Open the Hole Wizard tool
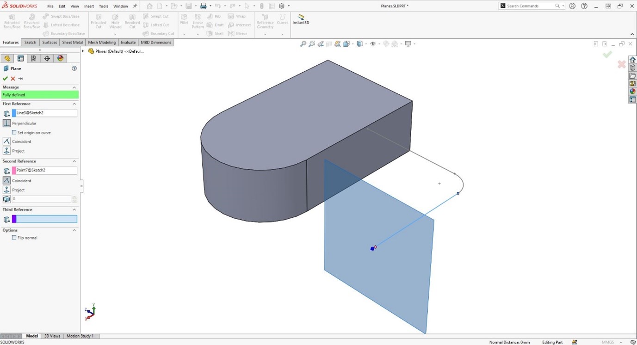This screenshot has width=637, height=345. point(115,21)
